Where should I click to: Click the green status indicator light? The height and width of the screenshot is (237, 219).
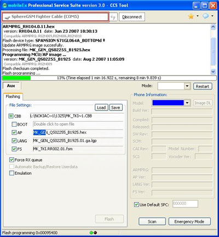click(x=91, y=233)
